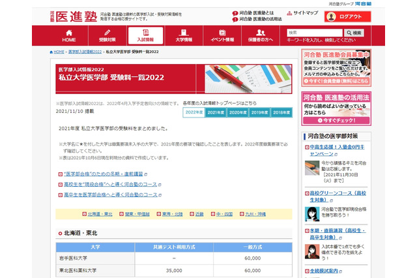Click the thumbnail beside 入試本番で1点でも多く
The height and width of the screenshot is (278, 417).
point(312,252)
